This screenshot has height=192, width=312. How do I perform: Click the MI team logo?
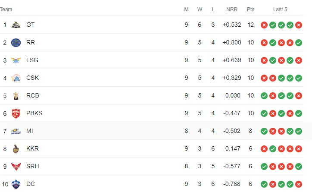coord(16,131)
